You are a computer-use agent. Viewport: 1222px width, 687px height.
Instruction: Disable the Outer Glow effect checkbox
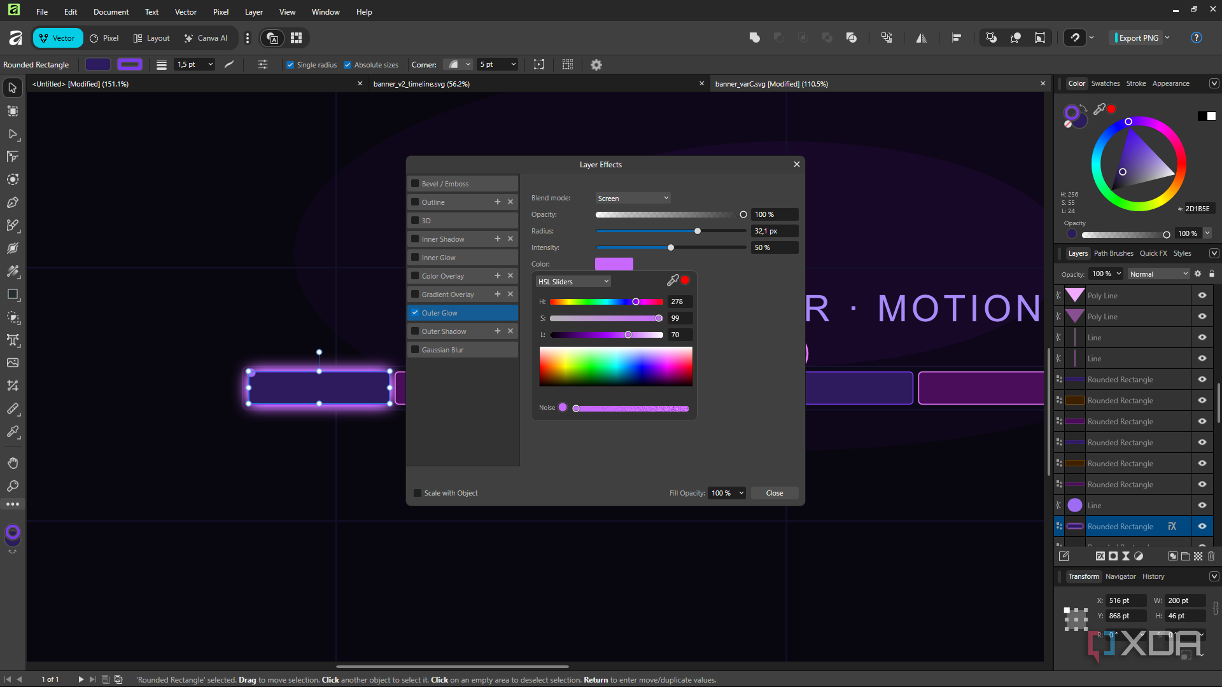(x=415, y=313)
